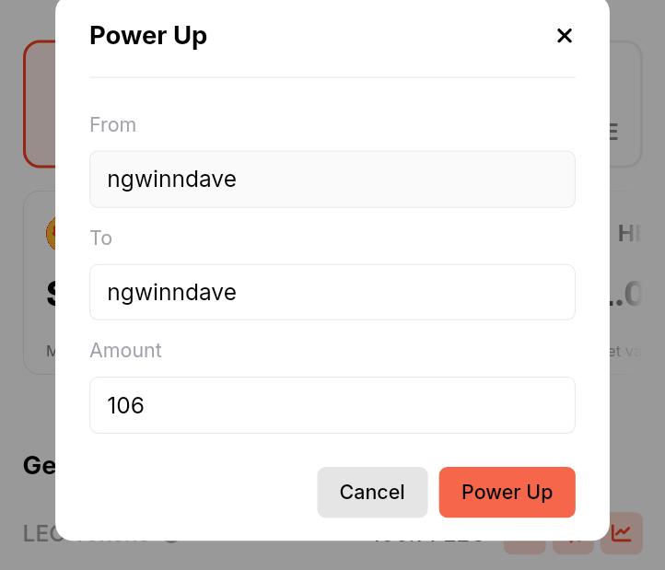665x570 pixels.
Task: Click the From field showing ngwinndave
Action: pos(332,179)
